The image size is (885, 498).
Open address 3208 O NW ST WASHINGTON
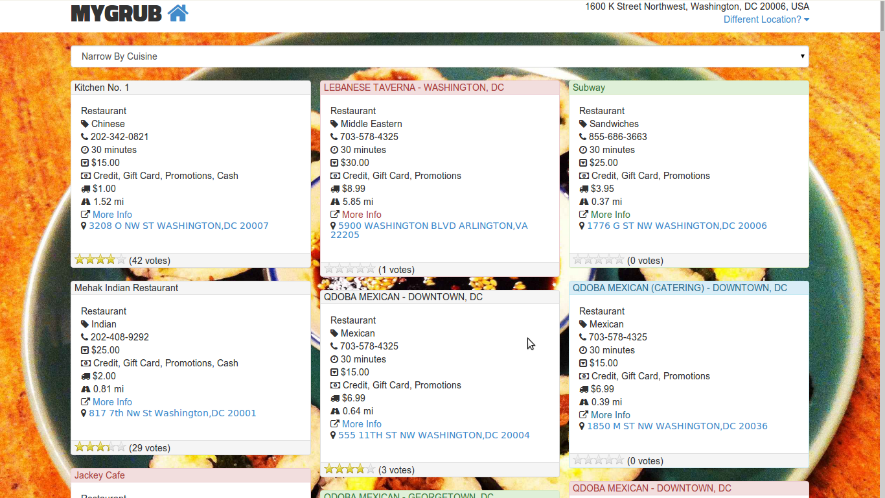pyautogui.click(x=179, y=226)
